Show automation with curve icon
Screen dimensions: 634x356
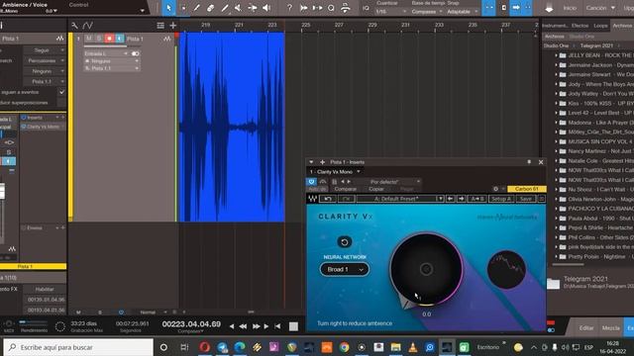pyautogui.click(x=88, y=26)
